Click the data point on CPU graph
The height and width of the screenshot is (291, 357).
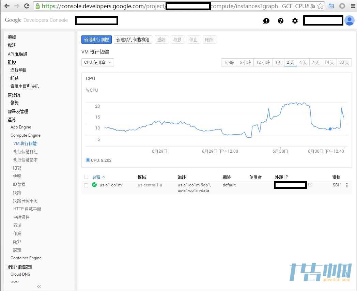click(x=330, y=129)
